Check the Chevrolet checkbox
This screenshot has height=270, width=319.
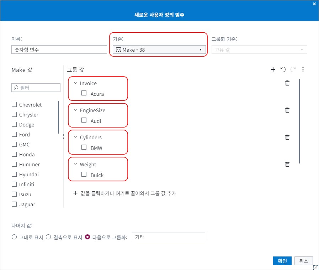coord(14,104)
